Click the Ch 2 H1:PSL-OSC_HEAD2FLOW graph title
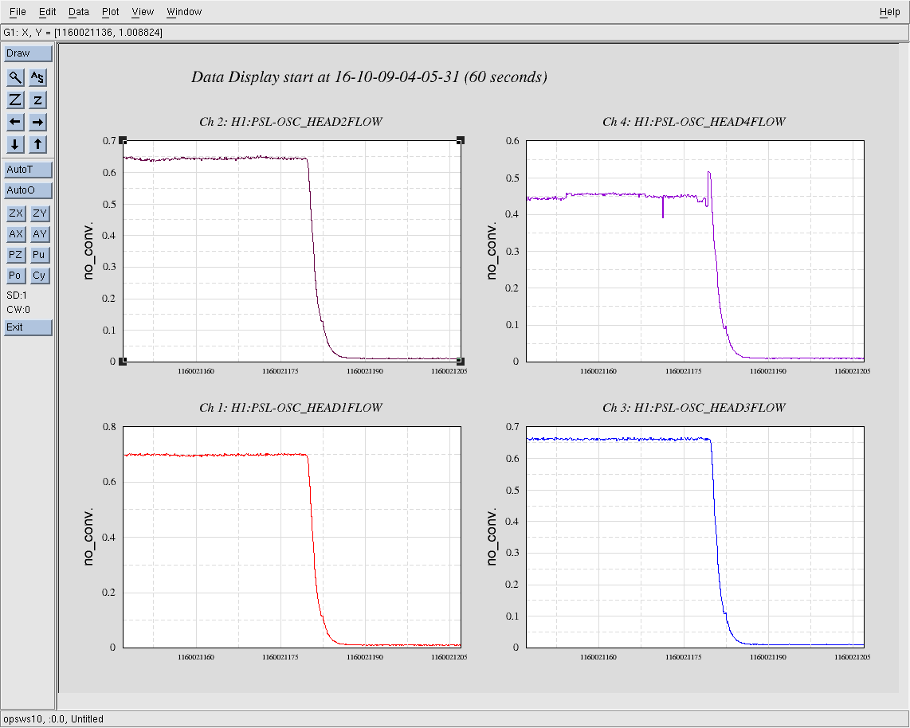This screenshot has width=910, height=728. pos(291,122)
